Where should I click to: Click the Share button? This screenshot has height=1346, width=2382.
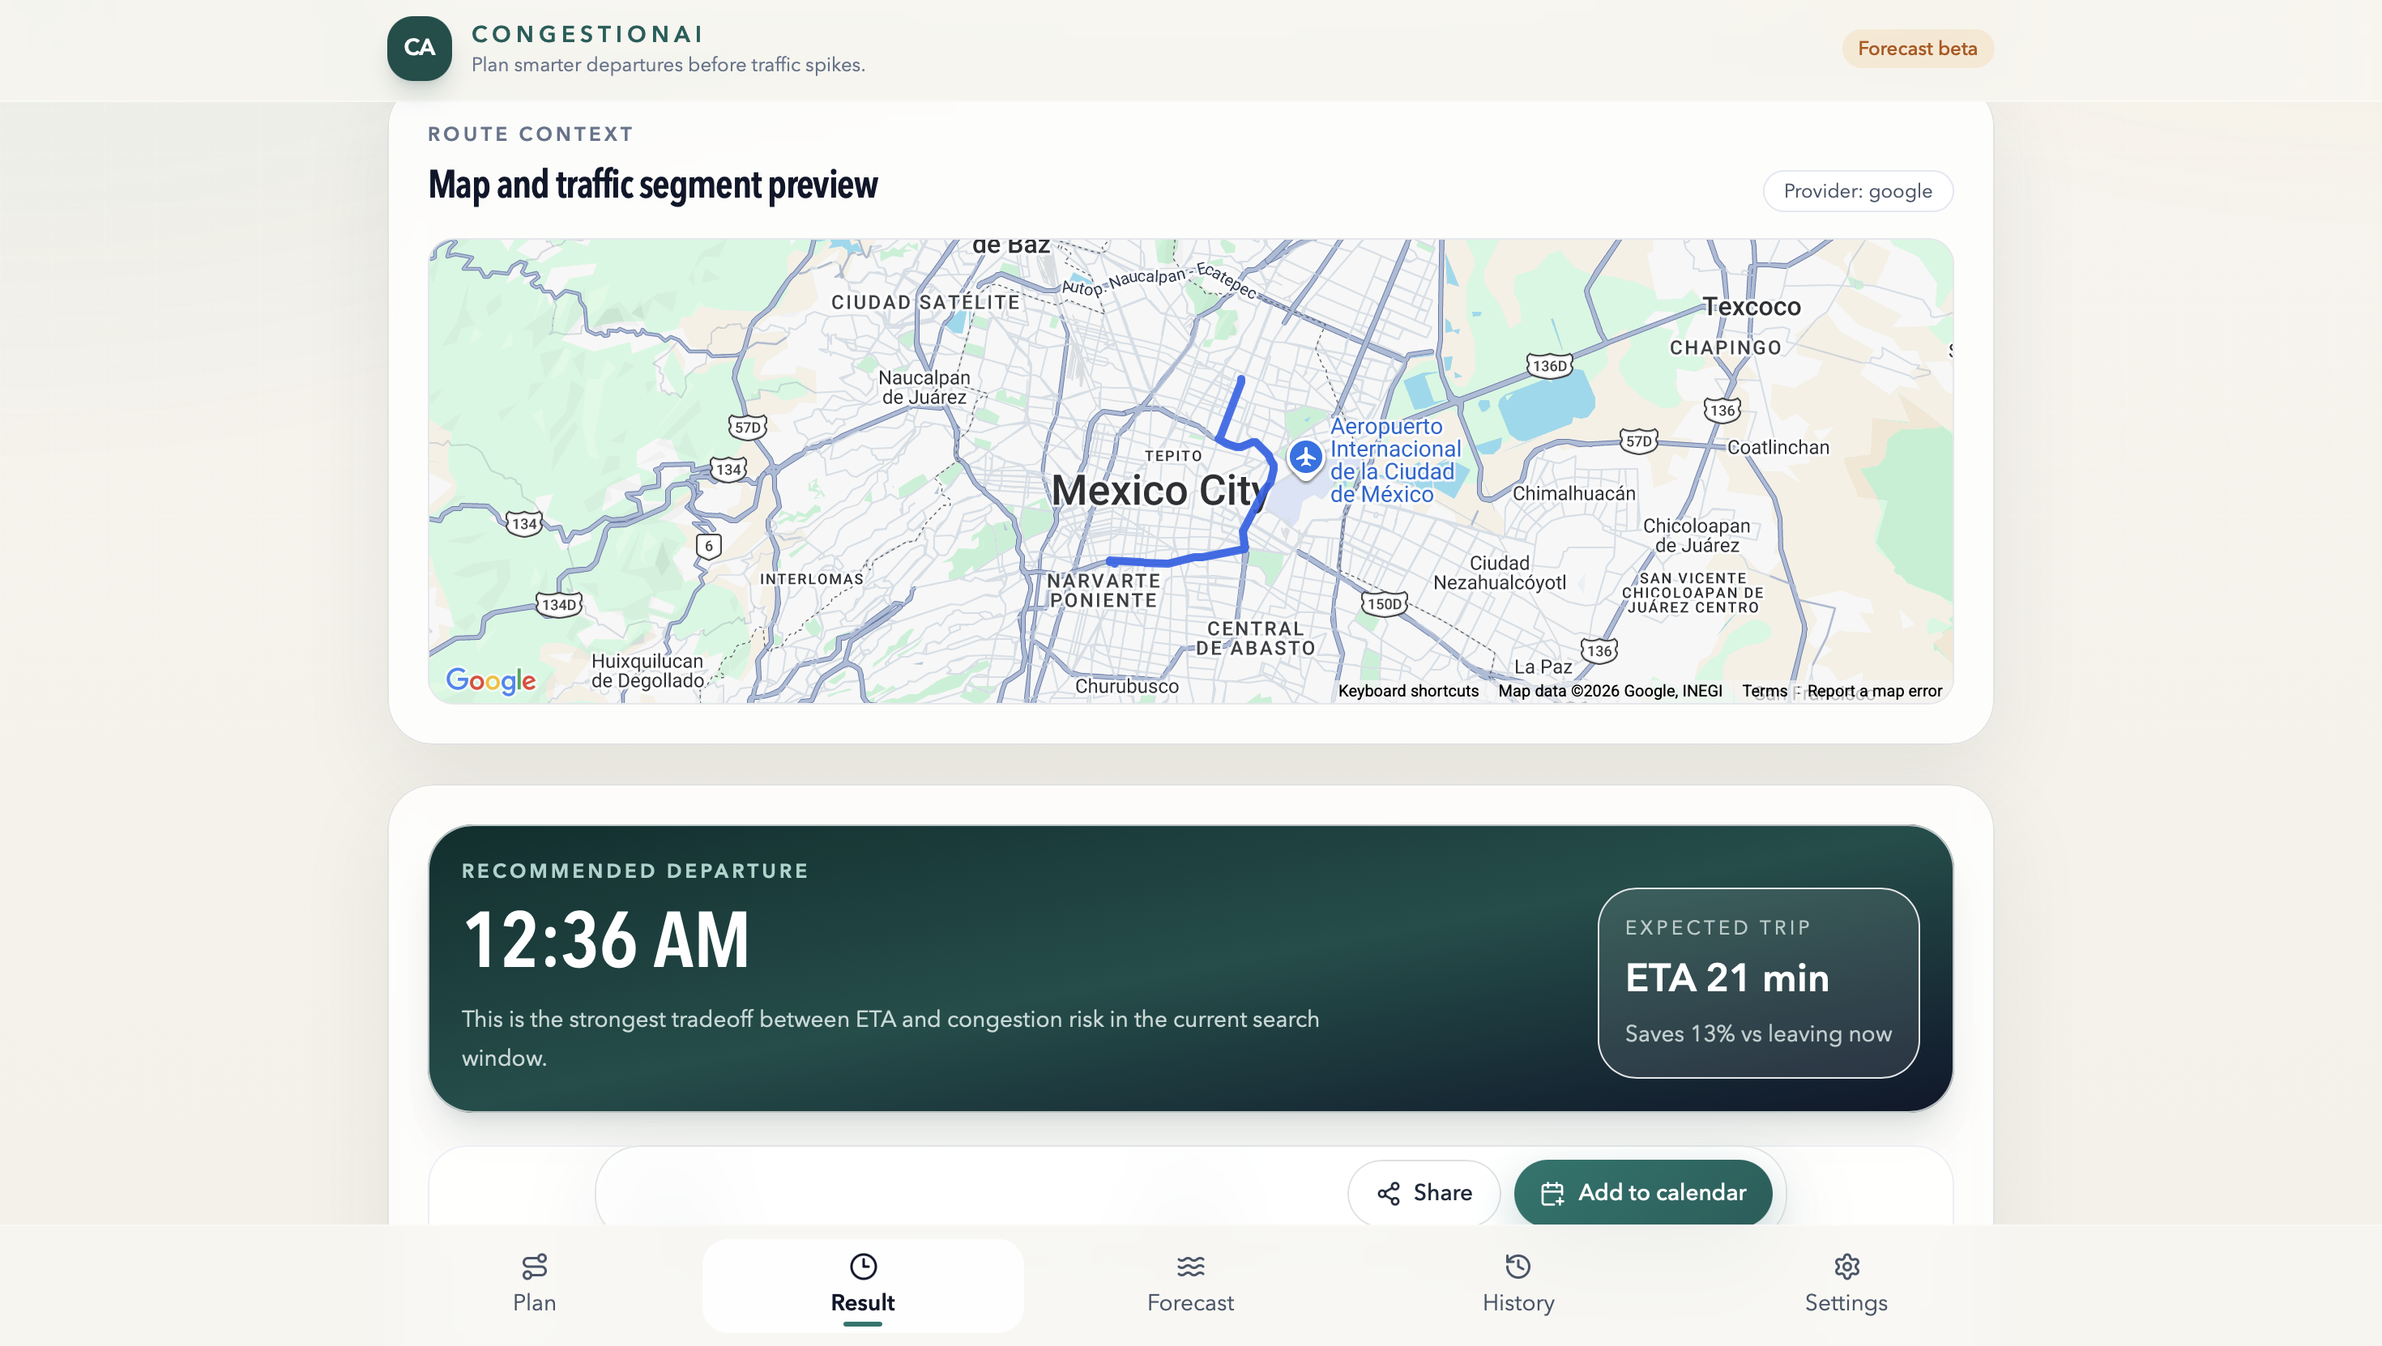[1424, 1193]
